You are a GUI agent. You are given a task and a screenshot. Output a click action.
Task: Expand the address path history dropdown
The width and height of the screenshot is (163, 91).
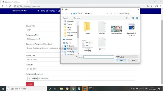click(107, 14)
